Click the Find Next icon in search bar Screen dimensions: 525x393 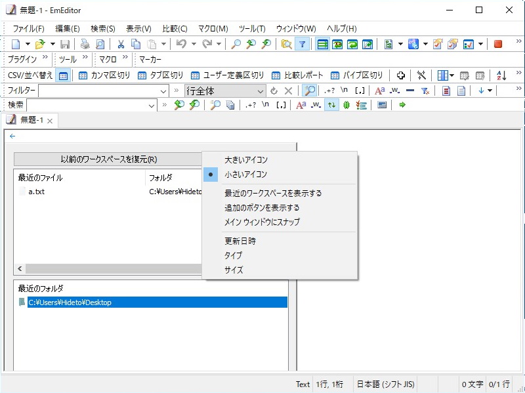[194, 105]
